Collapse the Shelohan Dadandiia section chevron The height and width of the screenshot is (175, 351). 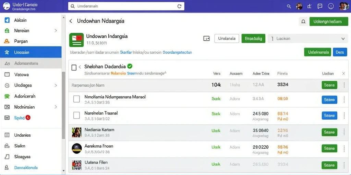click(80, 67)
